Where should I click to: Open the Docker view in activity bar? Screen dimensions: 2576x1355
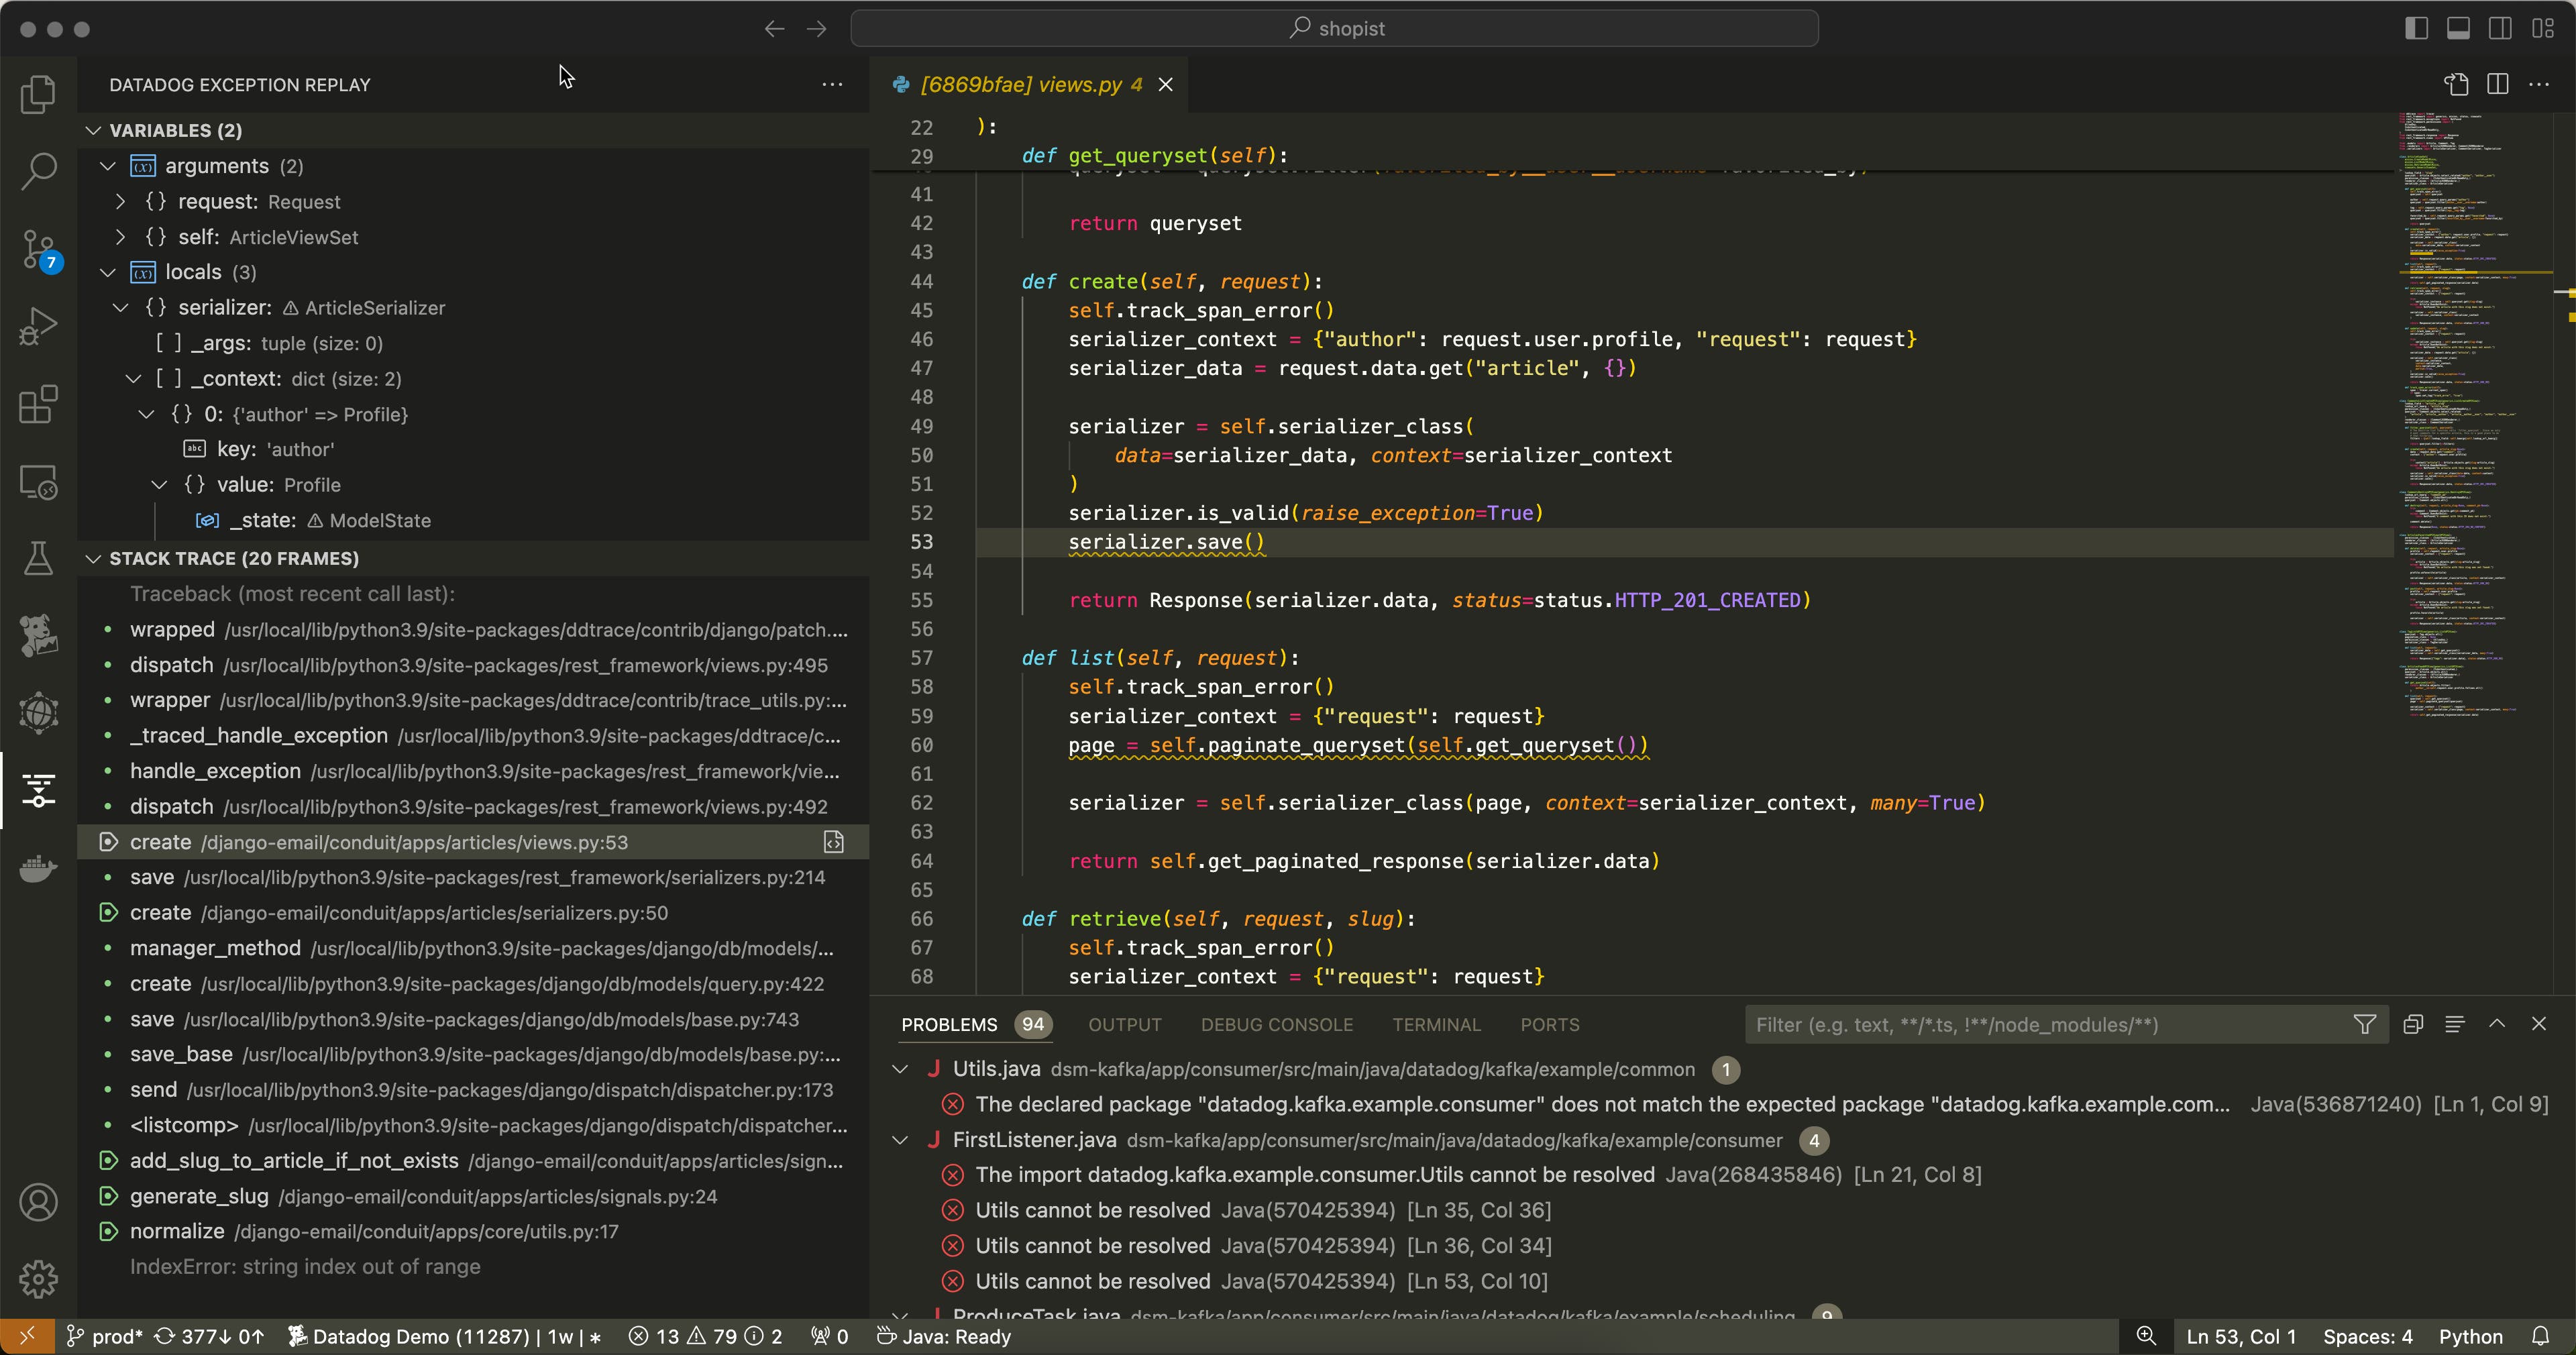(38, 868)
